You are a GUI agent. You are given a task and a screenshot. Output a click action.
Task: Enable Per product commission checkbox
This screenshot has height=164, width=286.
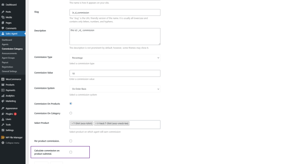pyautogui.click(x=71, y=141)
